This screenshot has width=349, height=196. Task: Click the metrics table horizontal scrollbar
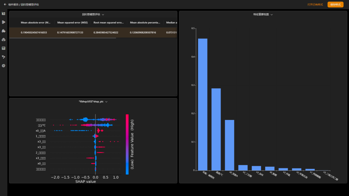pos(62,38)
